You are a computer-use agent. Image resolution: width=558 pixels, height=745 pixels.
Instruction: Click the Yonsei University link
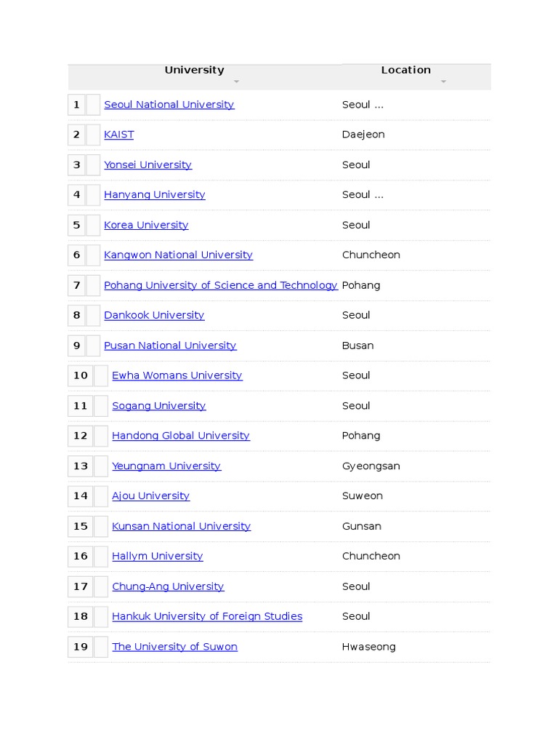coord(147,165)
